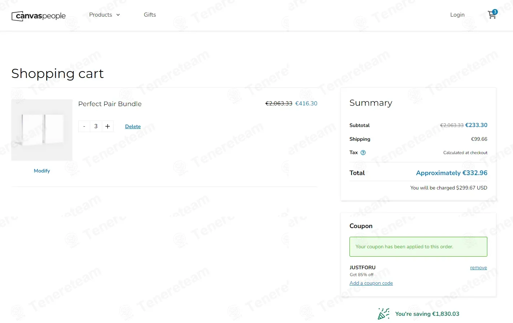The width and height of the screenshot is (513, 323).
Task: Click the cart item count badge
Action: point(495,12)
